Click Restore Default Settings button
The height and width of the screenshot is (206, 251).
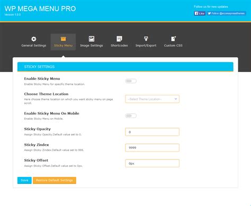coord(55,180)
